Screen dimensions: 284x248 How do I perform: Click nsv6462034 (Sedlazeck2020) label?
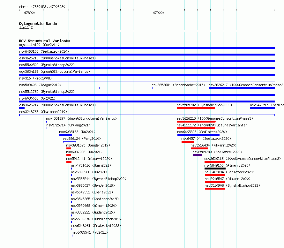pos(229,172)
